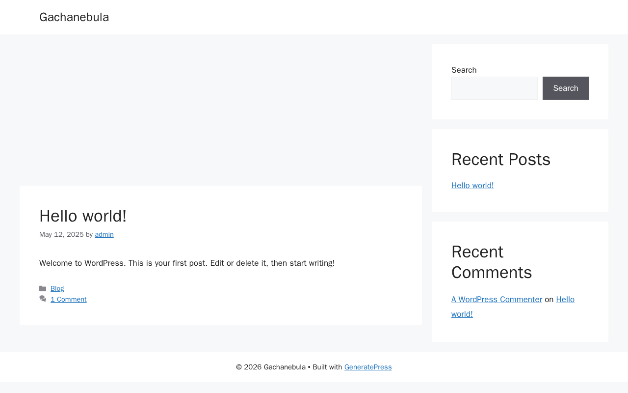Open the Hello world! post title

83,216
